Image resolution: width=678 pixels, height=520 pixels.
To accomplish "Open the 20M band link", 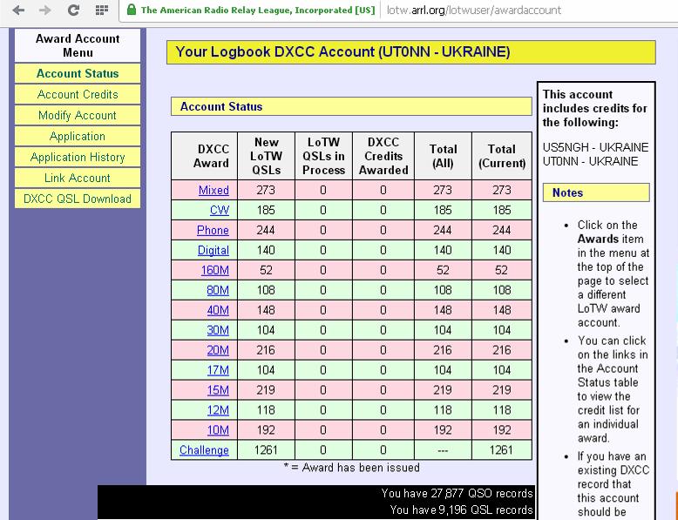I will click(x=218, y=350).
